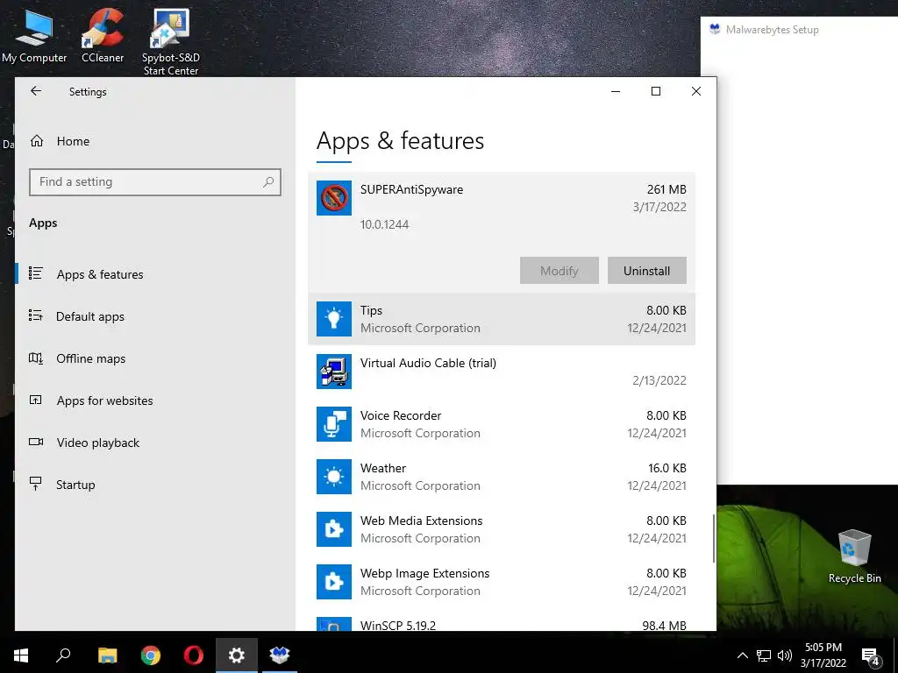Click the Weather sun icon
The width and height of the screenshot is (898, 673).
coord(334,477)
